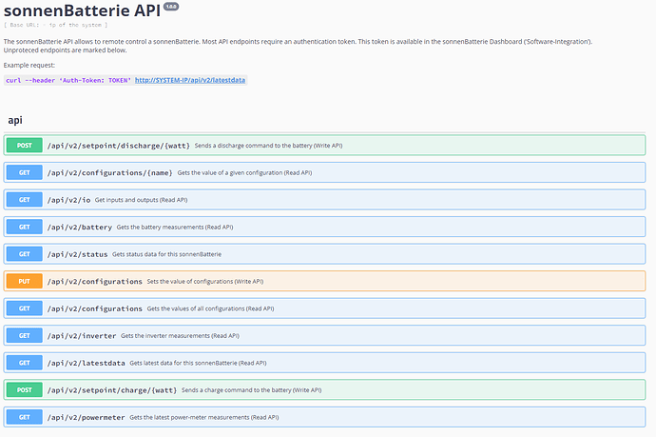Click the curl --header 'Auth-Token: TOKEN' code
The height and width of the screenshot is (437, 656).
68,80
